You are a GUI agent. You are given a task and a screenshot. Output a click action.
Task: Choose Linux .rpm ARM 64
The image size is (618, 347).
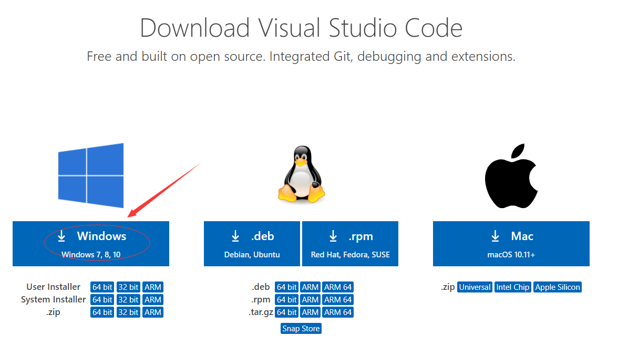click(x=338, y=300)
